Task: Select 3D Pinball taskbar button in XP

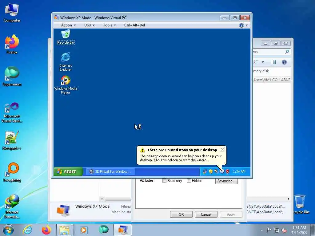Action: tap(110, 171)
